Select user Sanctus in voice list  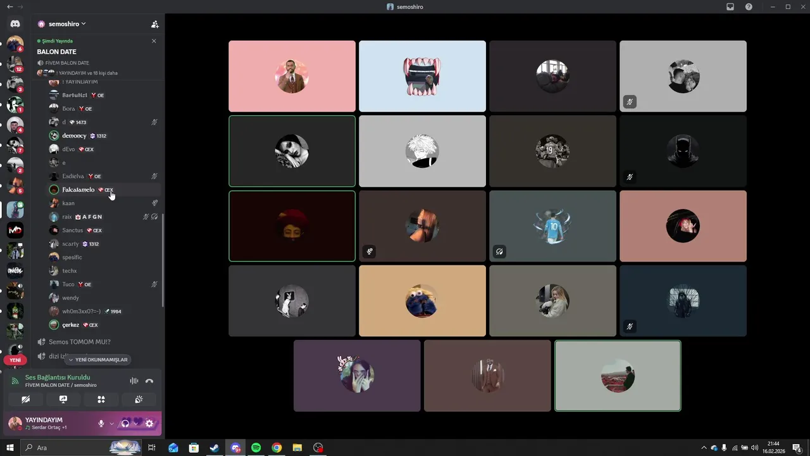104,230
